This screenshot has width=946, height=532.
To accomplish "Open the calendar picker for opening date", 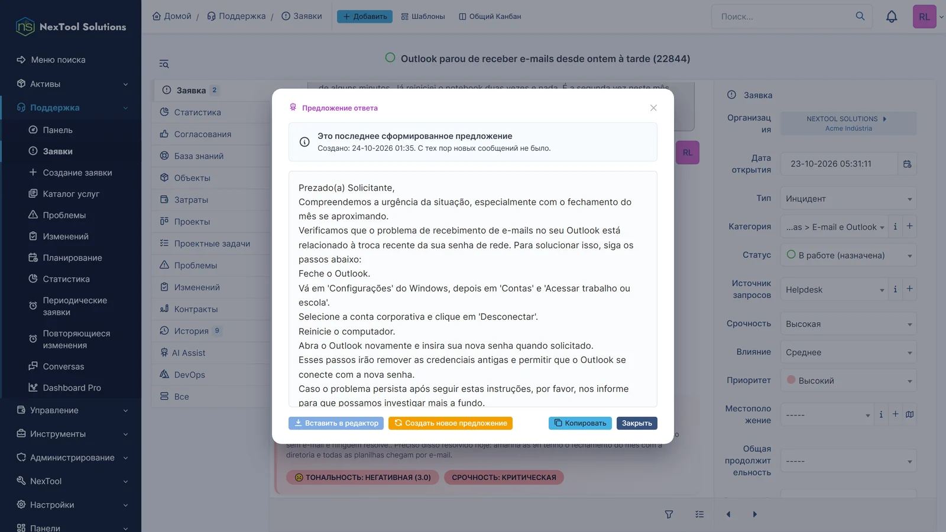I will pyautogui.click(x=907, y=164).
